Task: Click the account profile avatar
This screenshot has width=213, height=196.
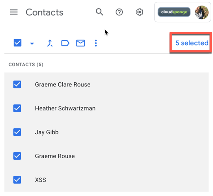Action: 201,12
